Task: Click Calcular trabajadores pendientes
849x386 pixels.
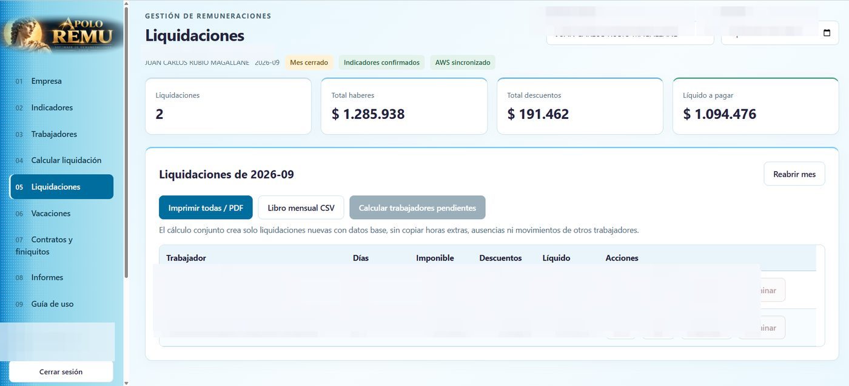Action: (417, 208)
